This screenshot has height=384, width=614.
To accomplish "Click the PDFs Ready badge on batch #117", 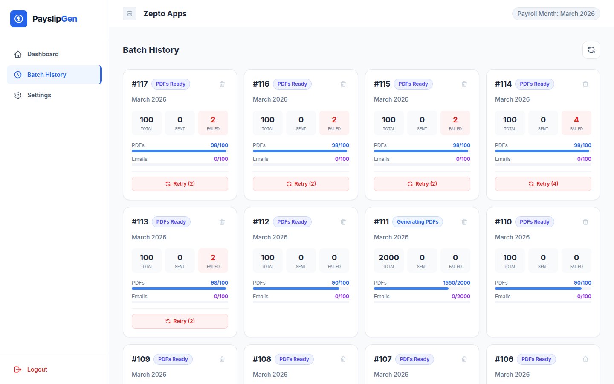I will [171, 84].
